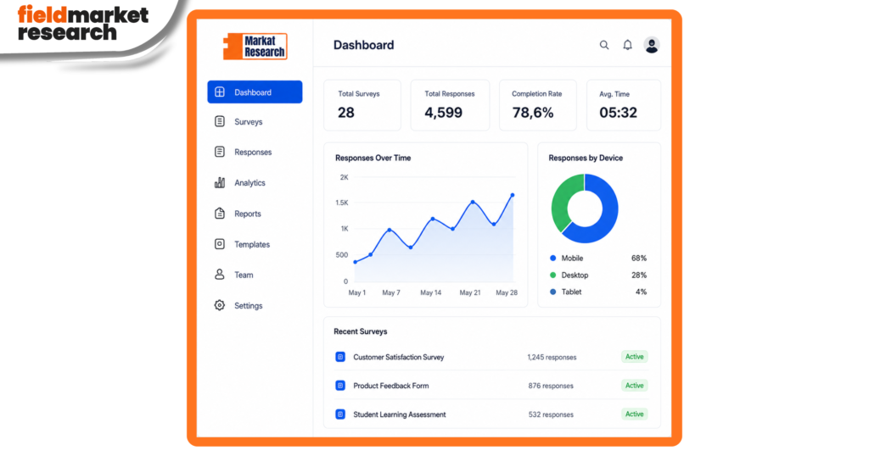Go to the Responses menu item

click(x=255, y=153)
